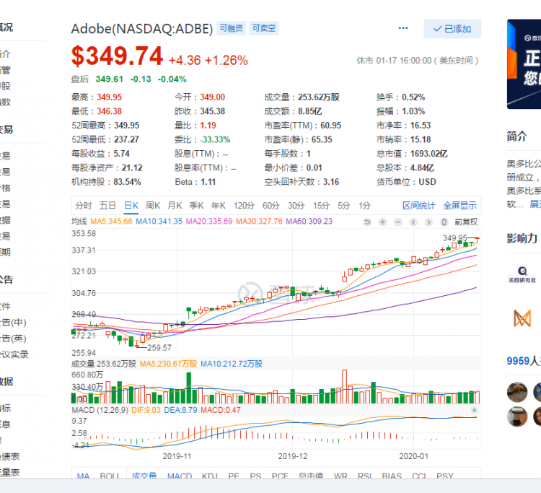Click the 可卖空 tag
This screenshot has width=541, height=493.
point(264,28)
